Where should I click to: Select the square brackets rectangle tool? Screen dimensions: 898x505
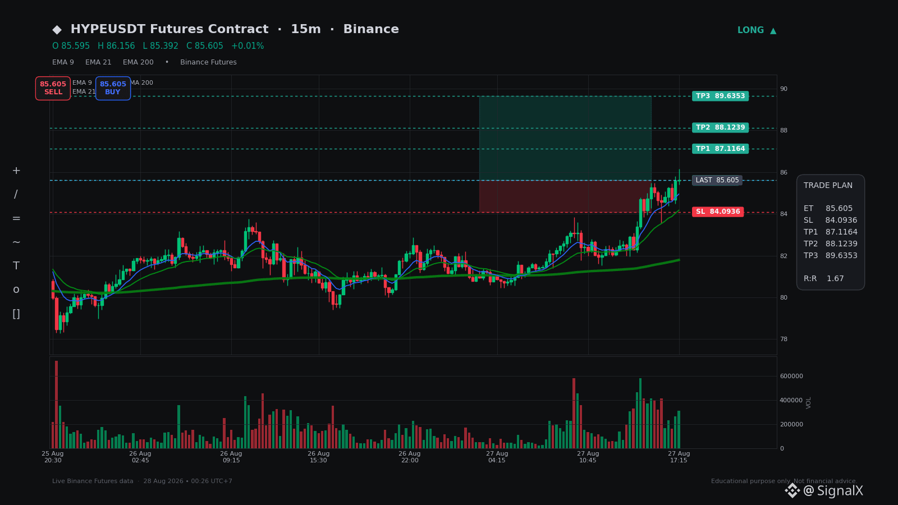[x=16, y=314]
